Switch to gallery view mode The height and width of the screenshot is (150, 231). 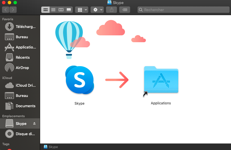coord(69,10)
